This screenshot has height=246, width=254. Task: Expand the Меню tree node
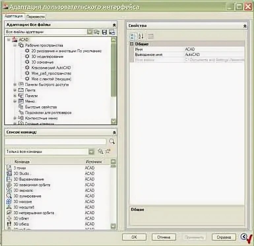15,101
